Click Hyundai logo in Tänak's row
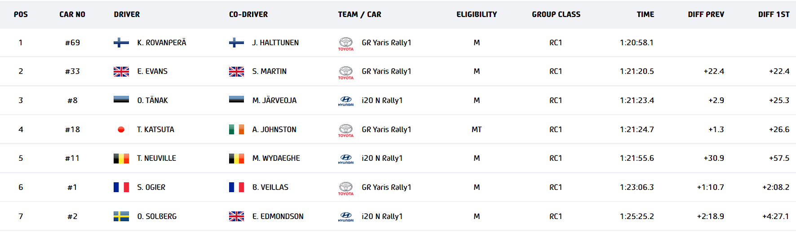Screen dimensions: 796x232 [x=345, y=101]
